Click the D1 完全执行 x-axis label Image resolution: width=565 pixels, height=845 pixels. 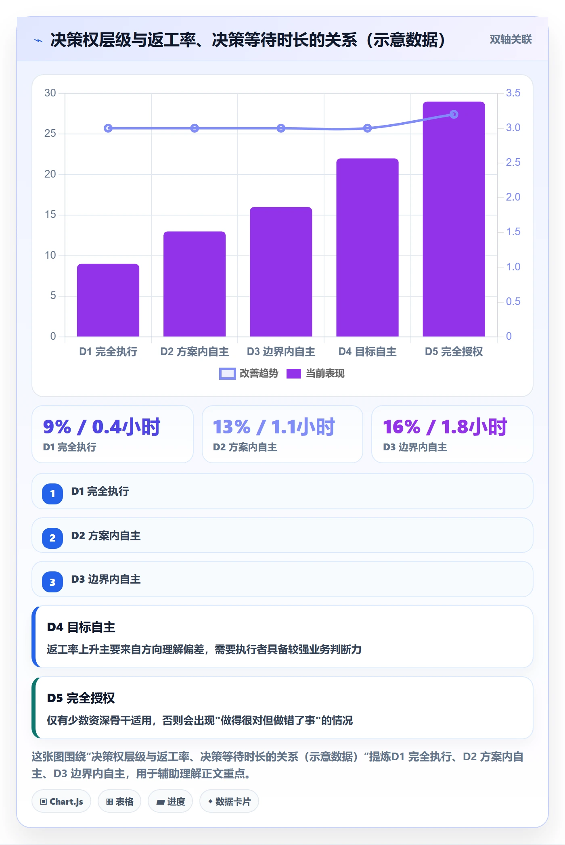[108, 351]
